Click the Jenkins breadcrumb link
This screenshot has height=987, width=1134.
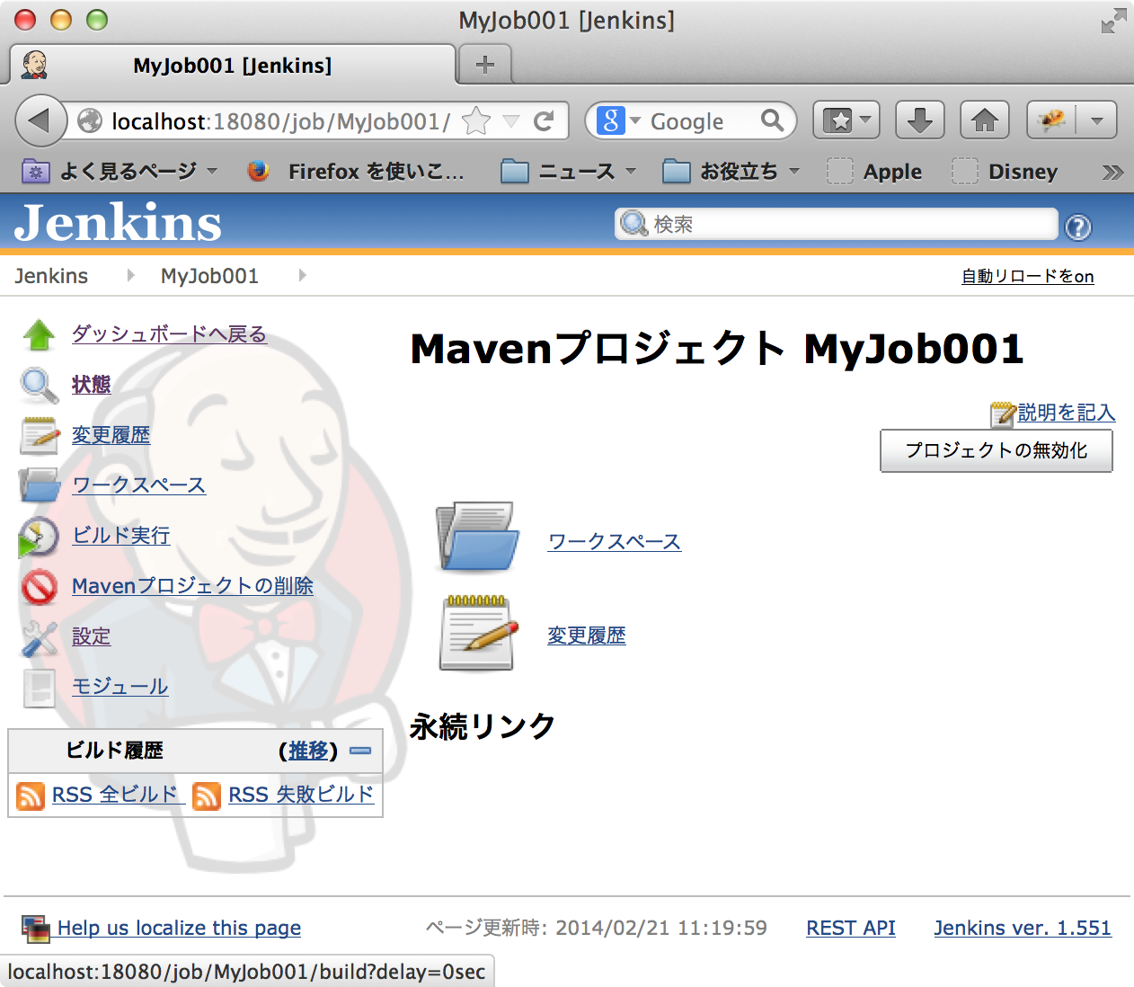coord(51,276)
